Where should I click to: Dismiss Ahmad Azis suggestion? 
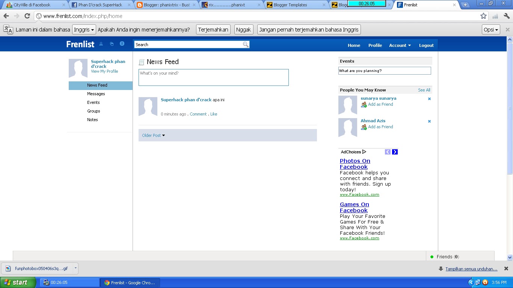(429, 121)
